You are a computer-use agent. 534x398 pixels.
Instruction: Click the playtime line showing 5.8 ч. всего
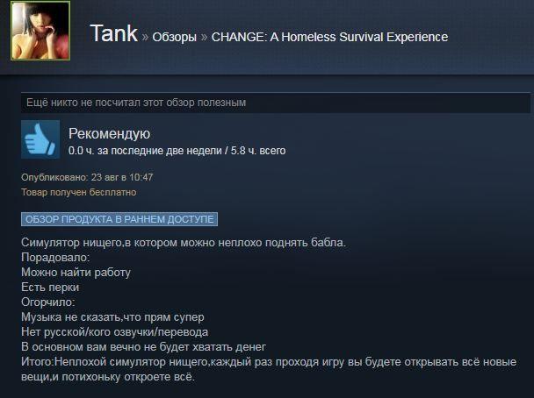click(177, 151)
